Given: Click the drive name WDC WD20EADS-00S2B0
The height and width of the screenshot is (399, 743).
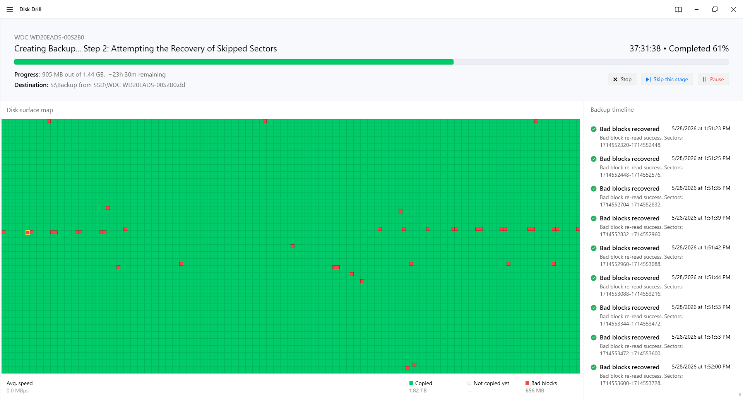Looking at the screenshot, I should coord(49,38).
